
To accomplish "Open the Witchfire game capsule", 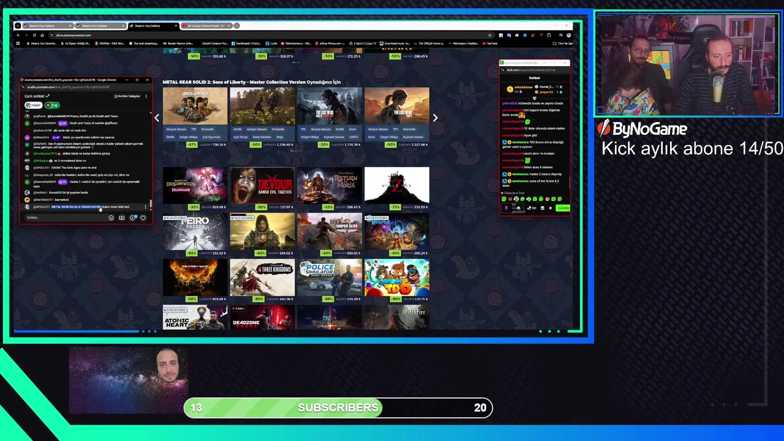I will click(x=397, y=318).
